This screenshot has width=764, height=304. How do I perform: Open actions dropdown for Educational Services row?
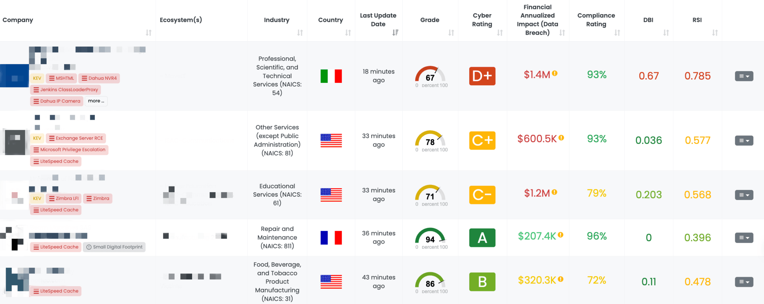[x=744, y=195]
